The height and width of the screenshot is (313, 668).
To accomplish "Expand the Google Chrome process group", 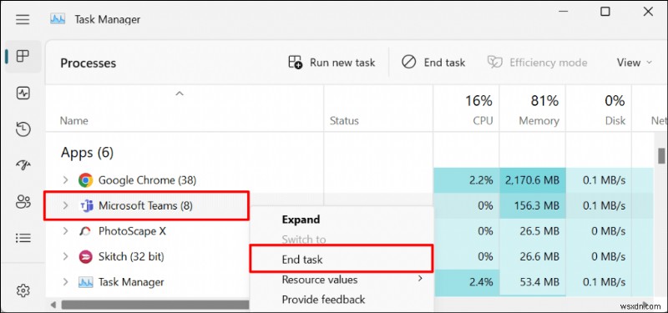I will tap(65, 180).
